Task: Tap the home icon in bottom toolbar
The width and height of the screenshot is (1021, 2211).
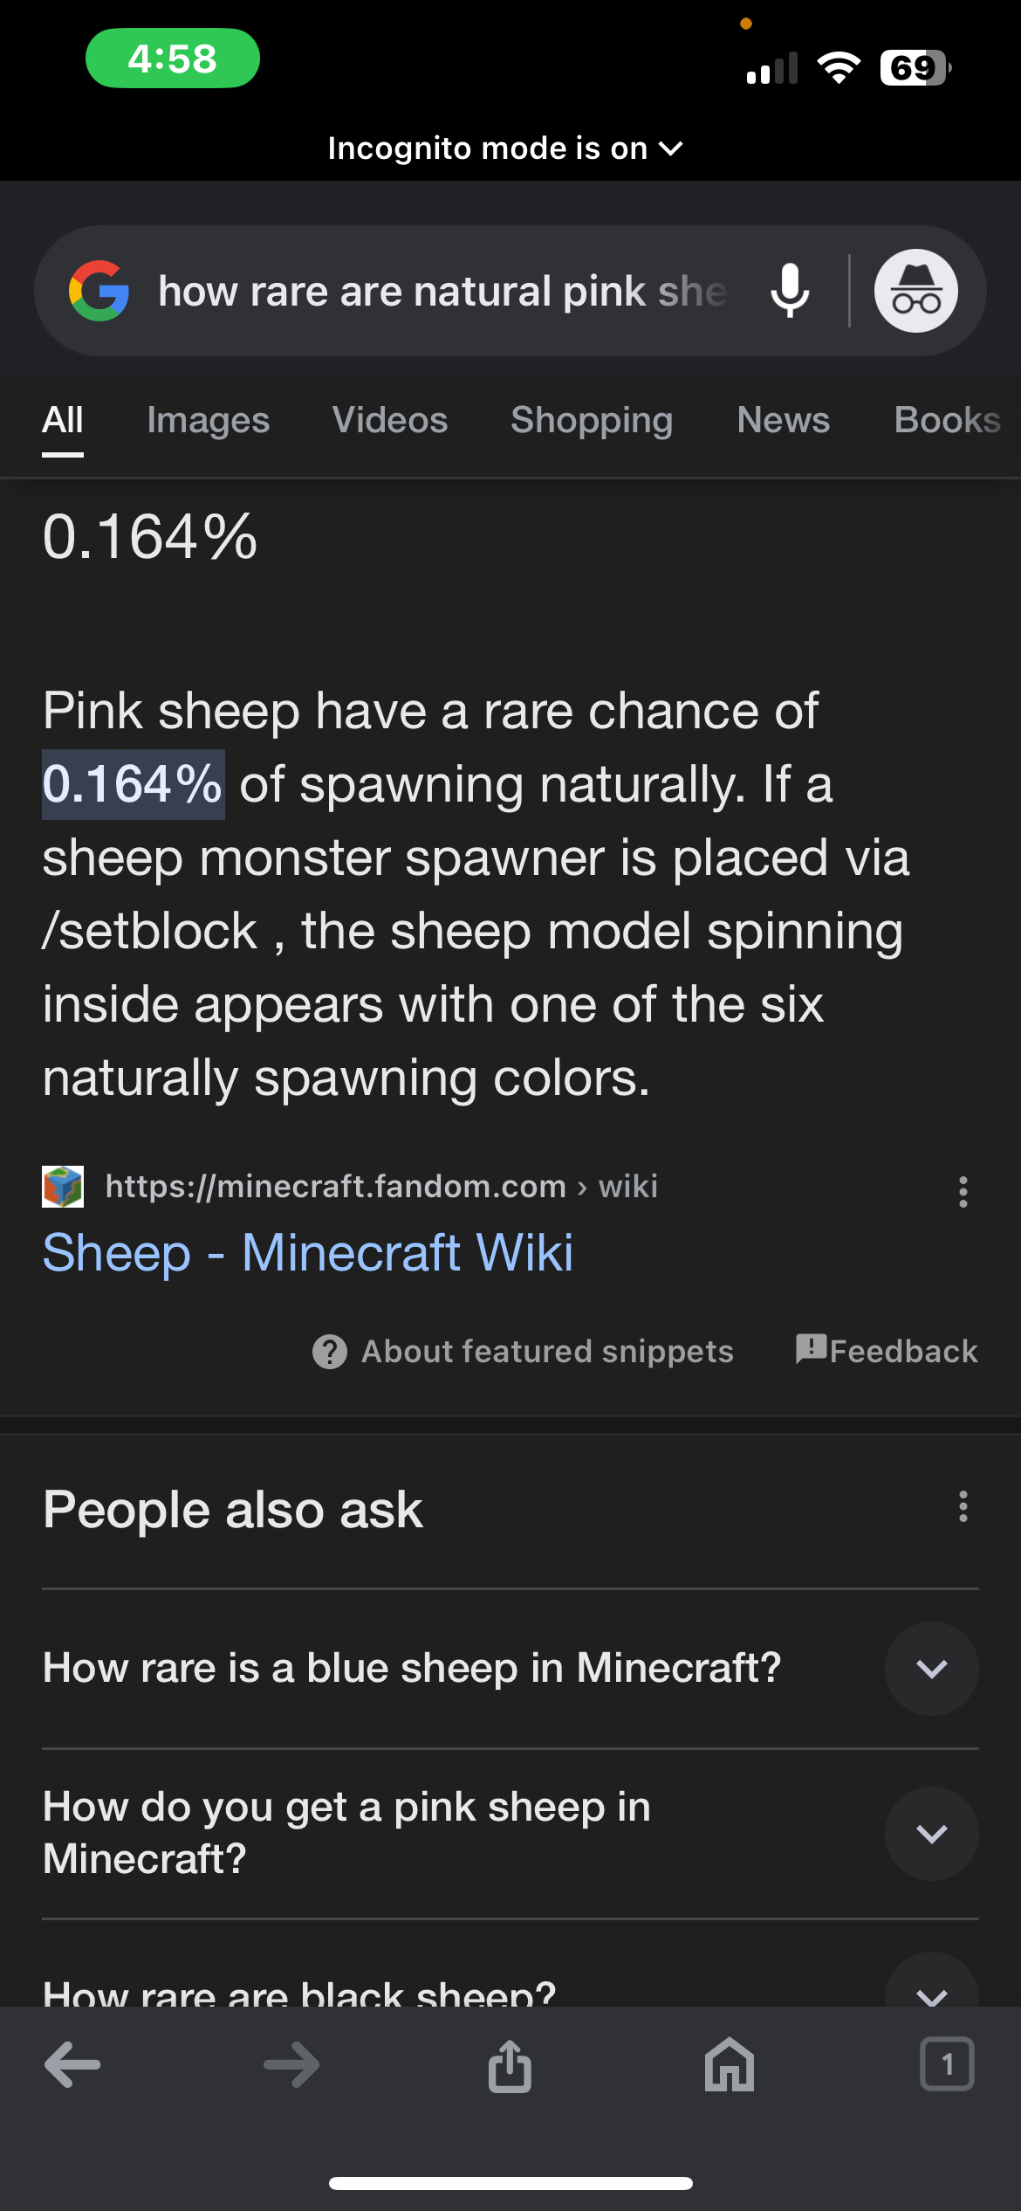Action: coord(730,2065)
